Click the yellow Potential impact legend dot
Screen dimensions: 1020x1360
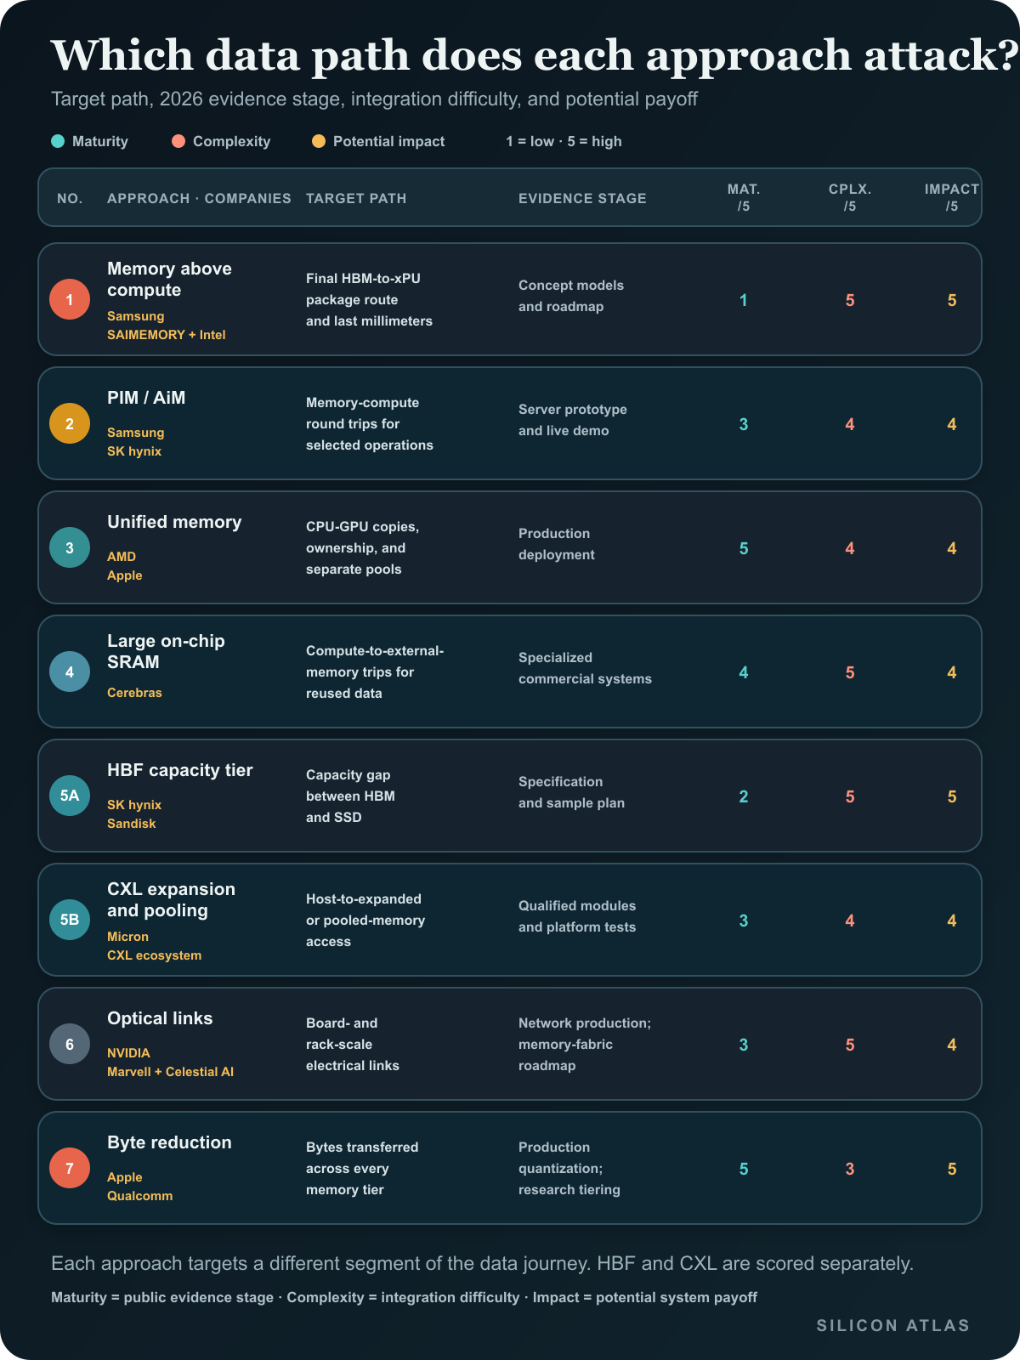[319, 141]
